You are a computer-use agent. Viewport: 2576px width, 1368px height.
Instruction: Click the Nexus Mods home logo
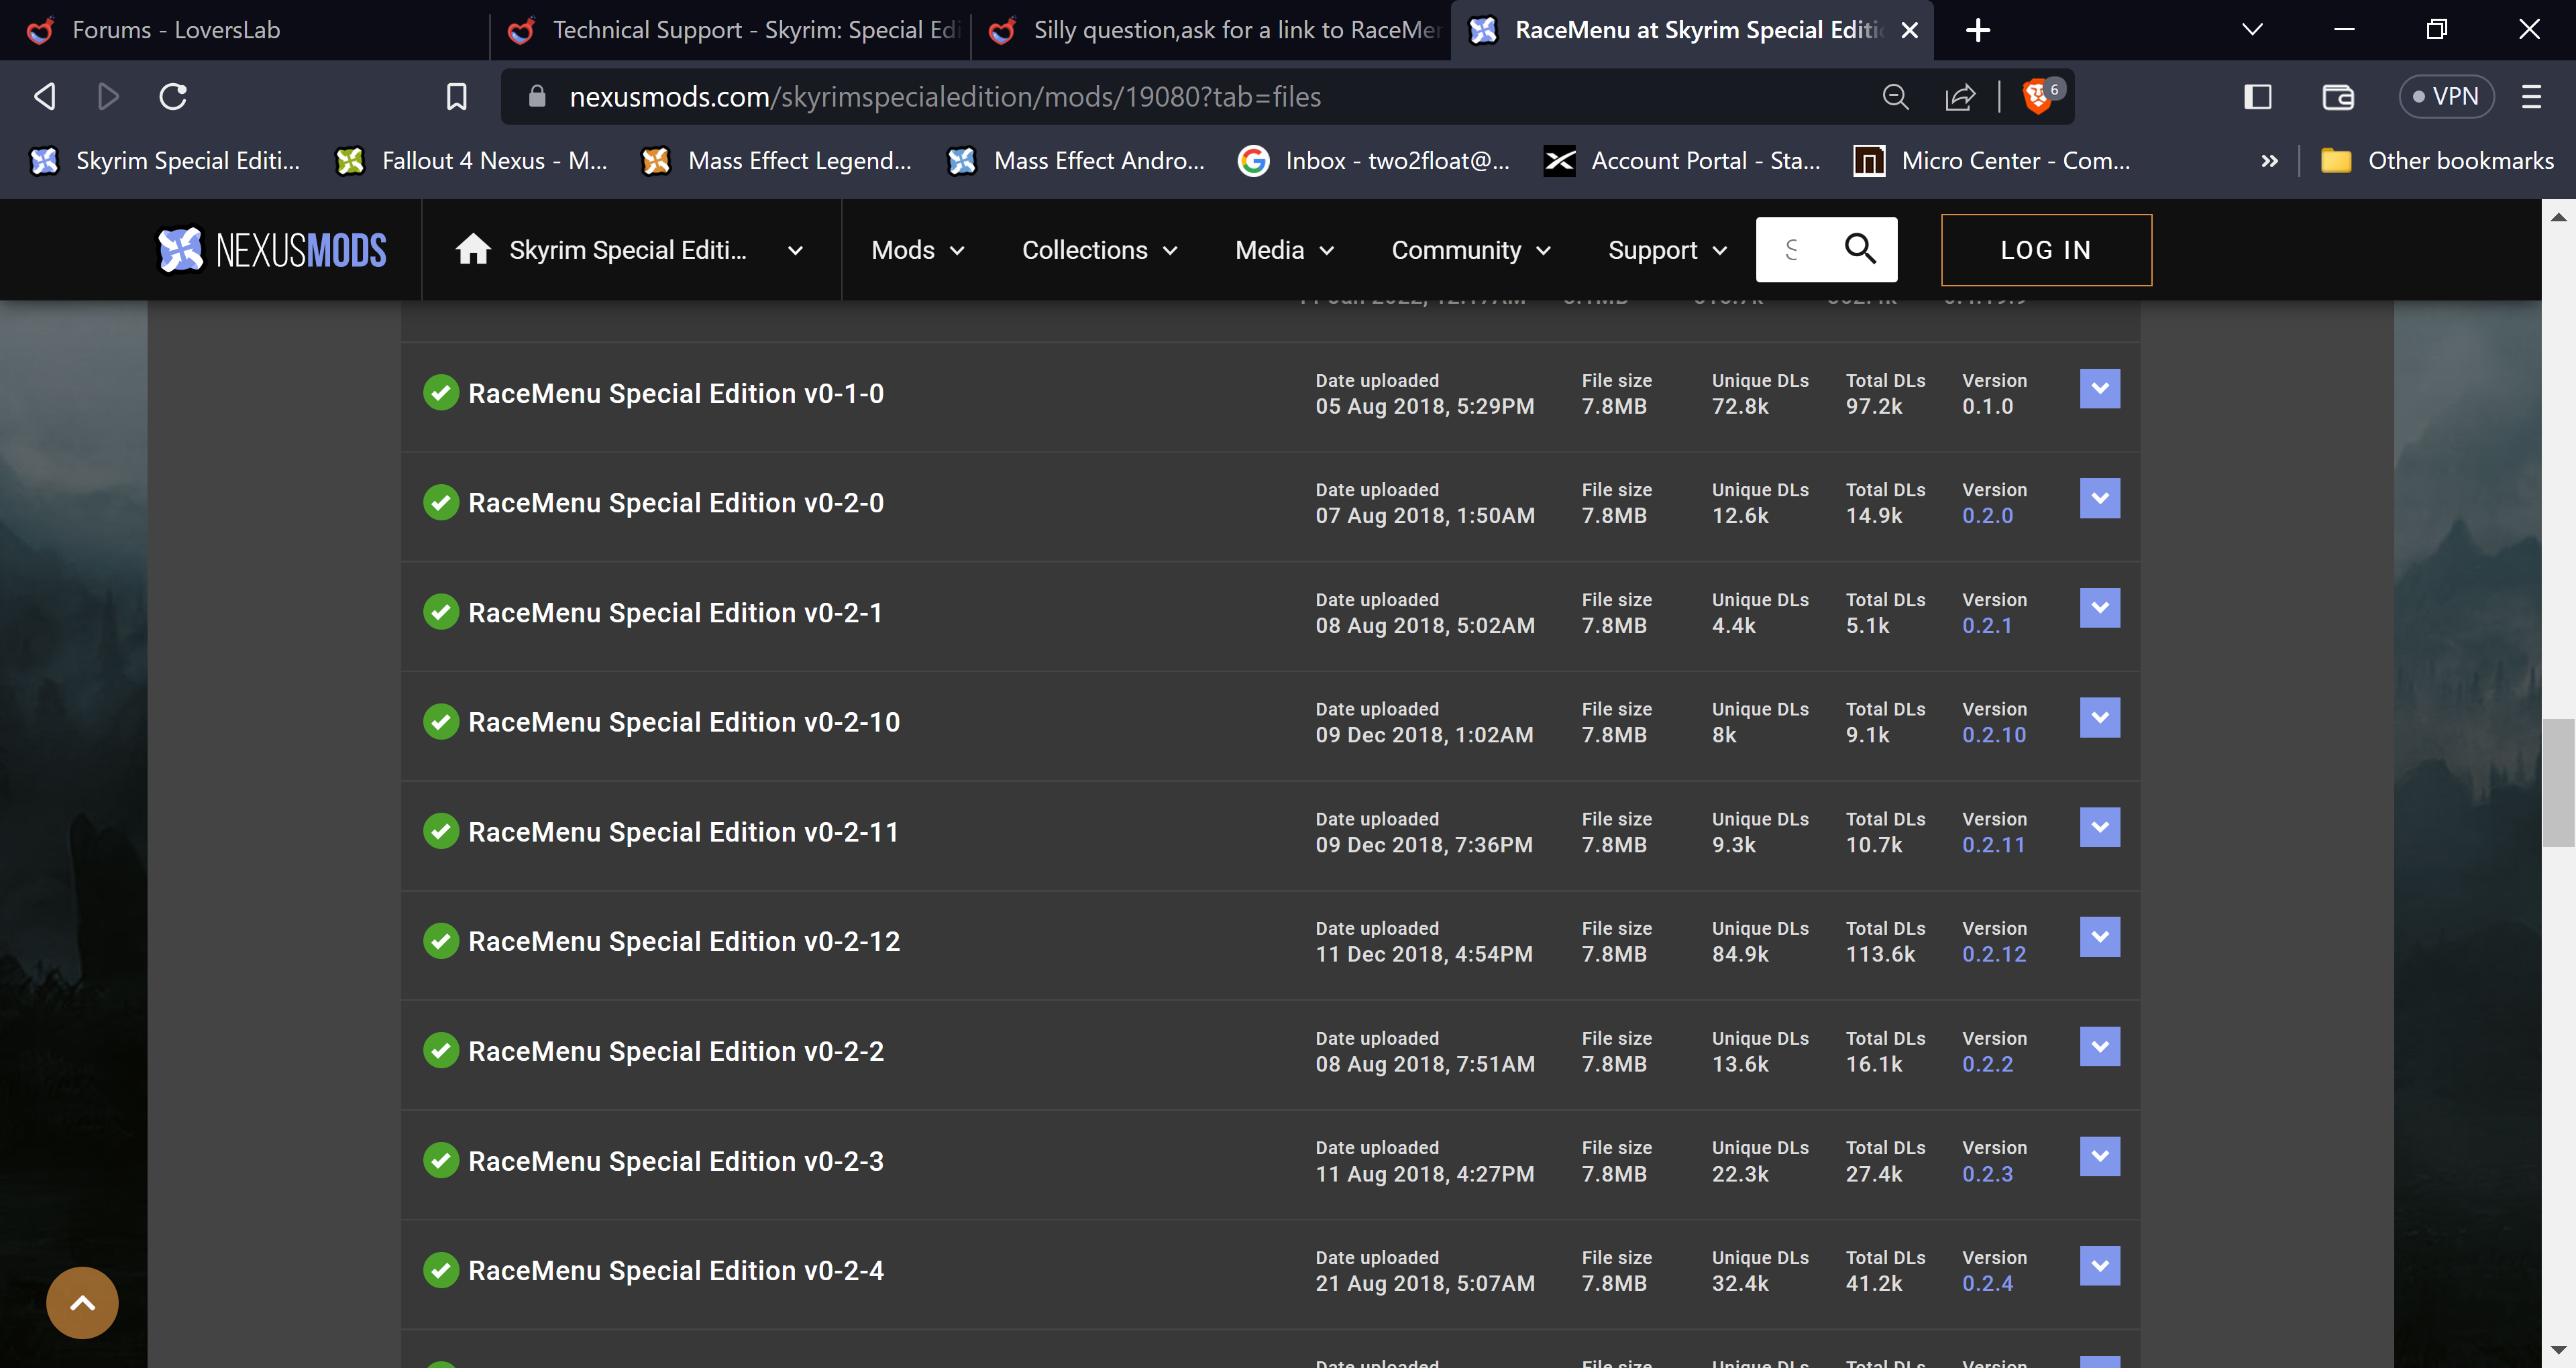tap(271, 249)
